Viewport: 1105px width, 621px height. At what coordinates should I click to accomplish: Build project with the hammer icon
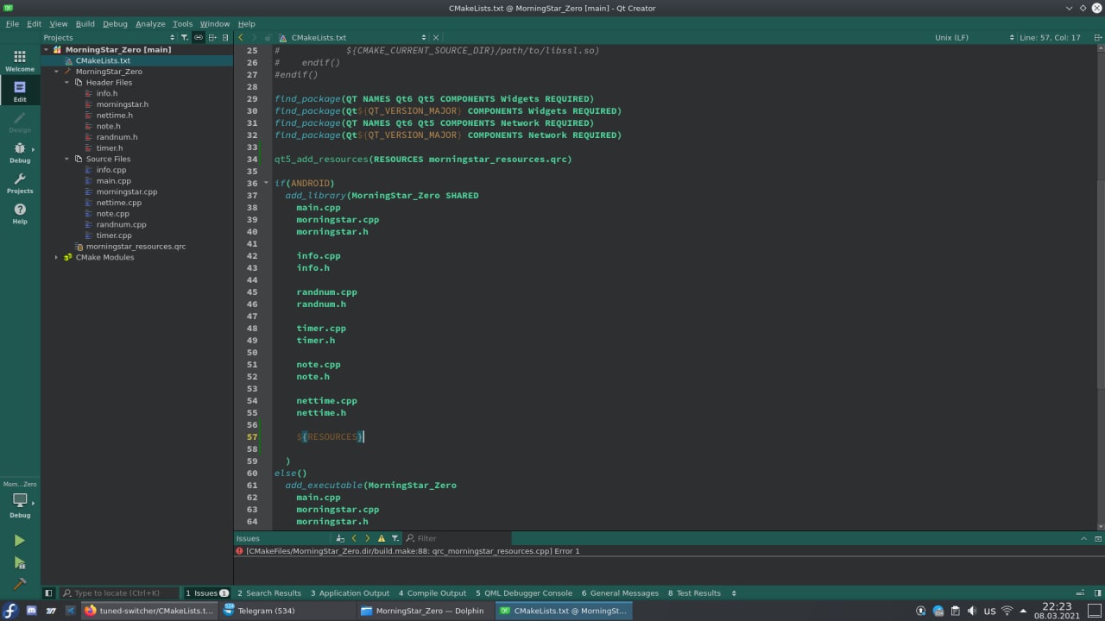[19, 584]
